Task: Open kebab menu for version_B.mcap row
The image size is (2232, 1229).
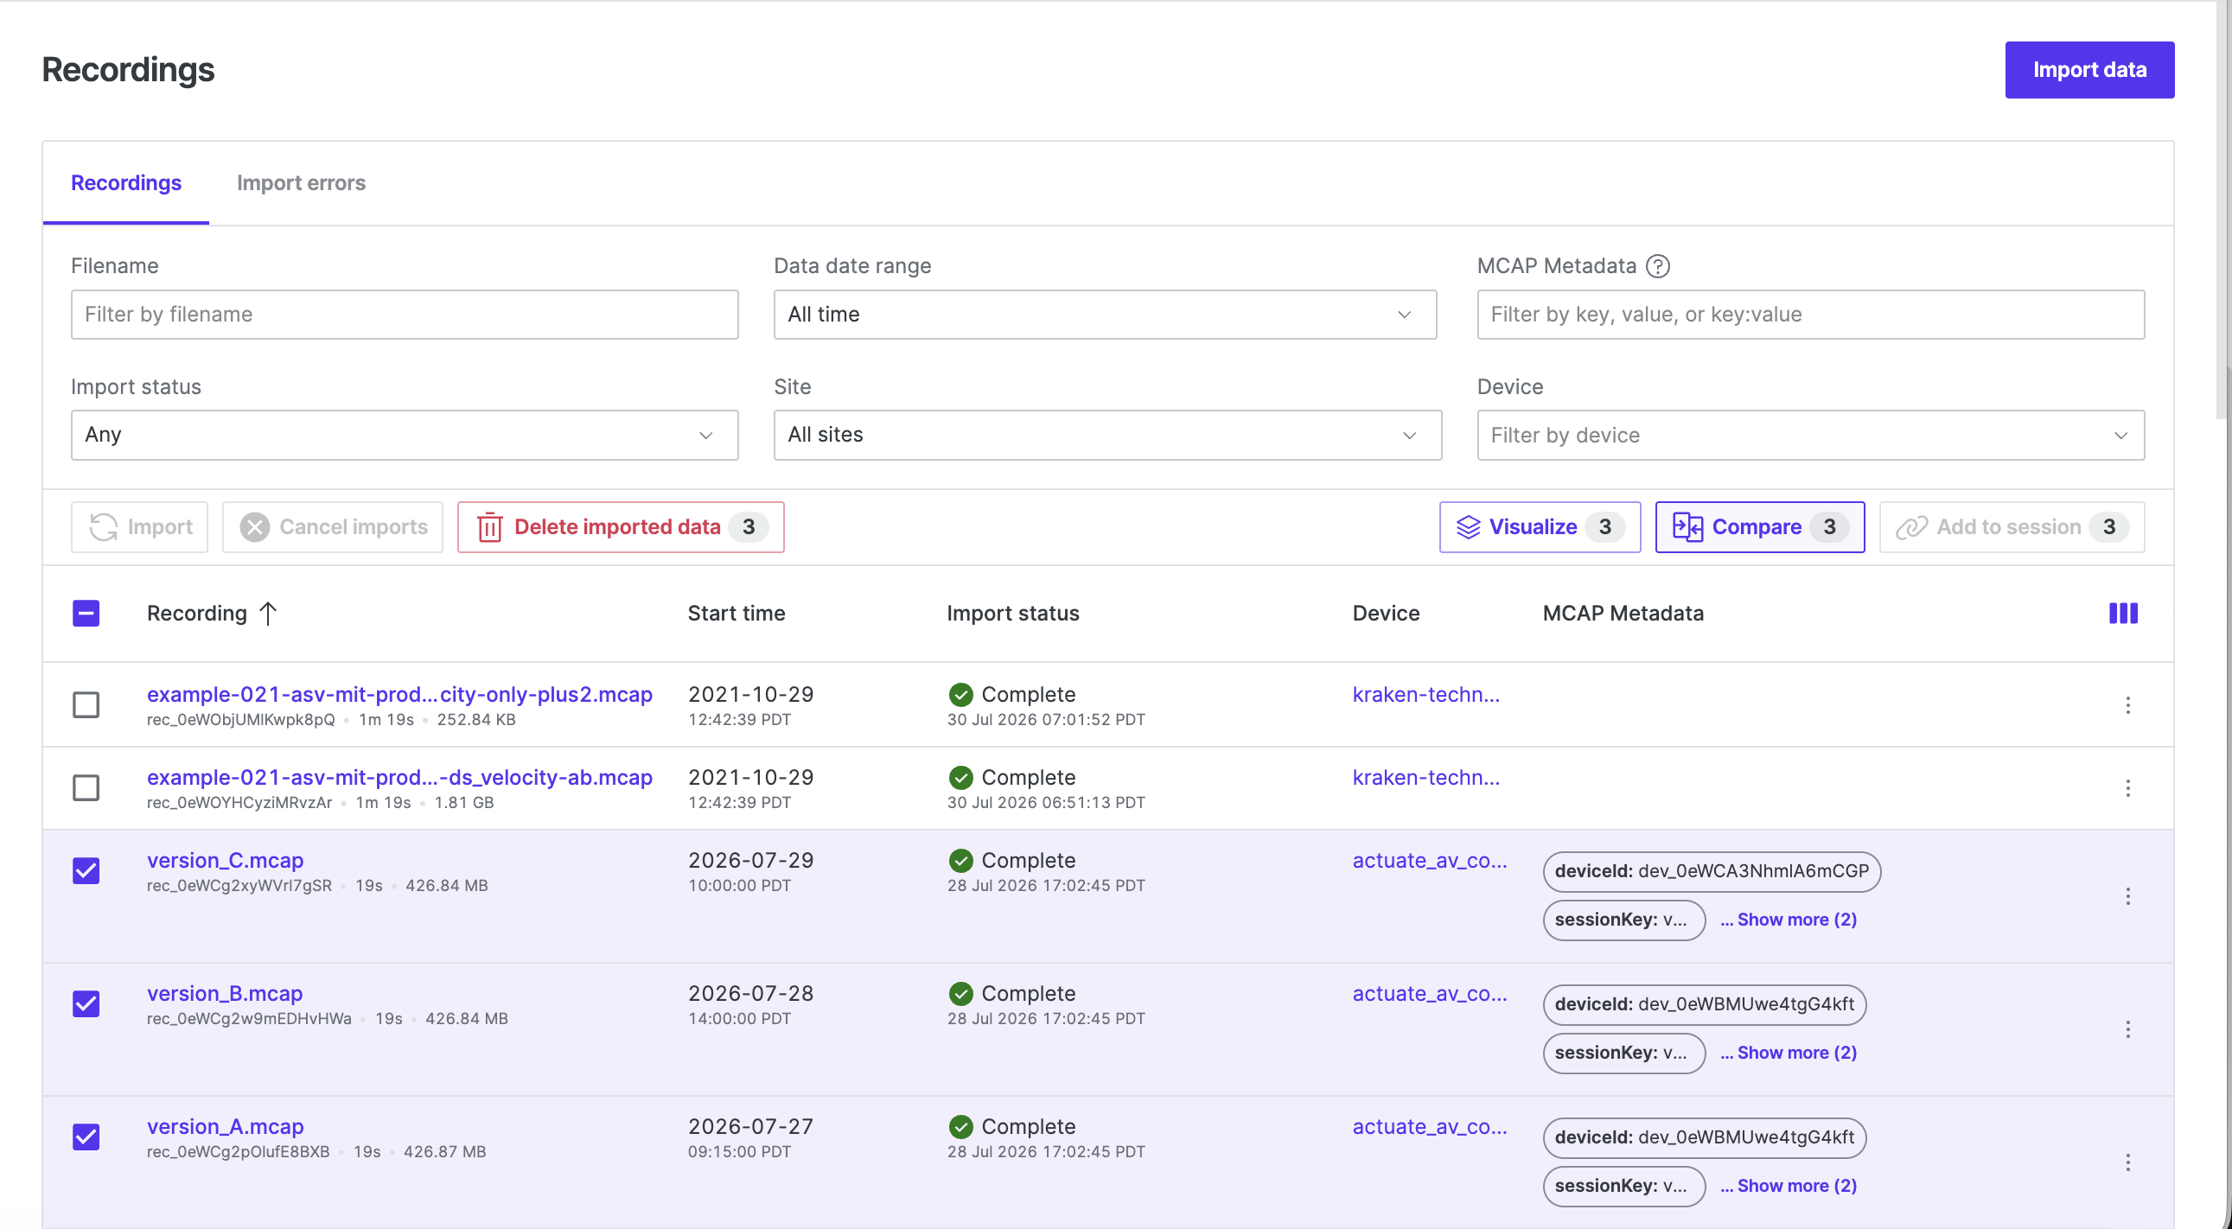Action: [2127, 1030]
